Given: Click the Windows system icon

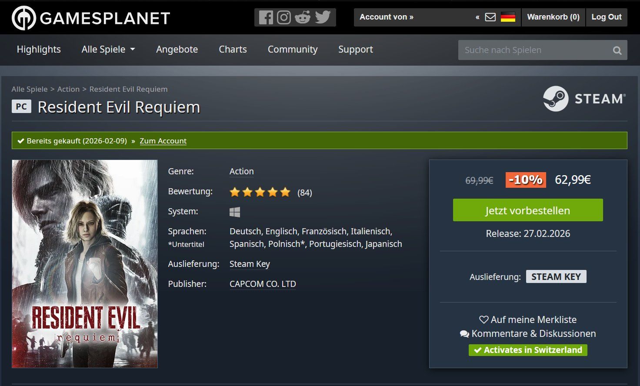Looking at the screenshot, I should (x=235, y=212).
